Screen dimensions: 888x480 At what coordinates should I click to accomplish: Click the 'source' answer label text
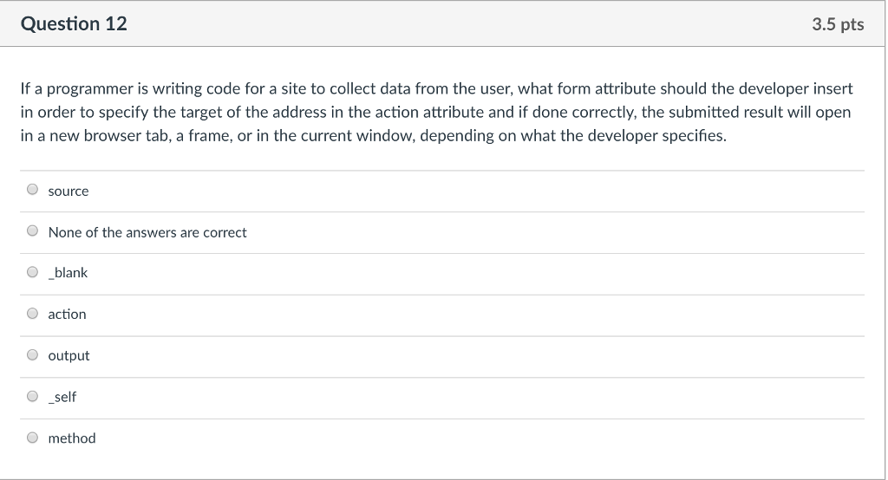click(69, 191)
